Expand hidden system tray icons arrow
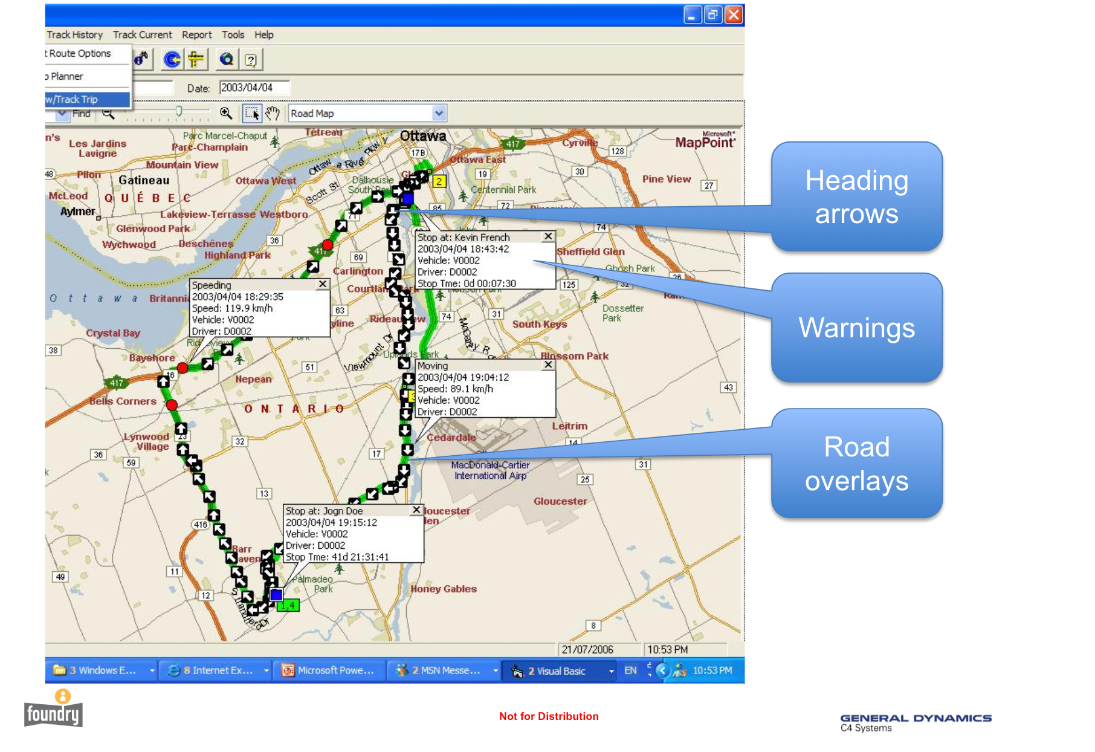 pyautogui.click(x=663, y=670)
